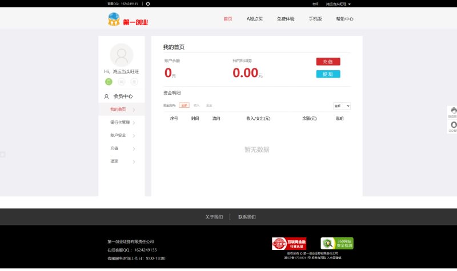The width and height of the screenshot is (457, 271).
Task: Open 帮助中心 in the main navigation
Action: click(344, 19)
